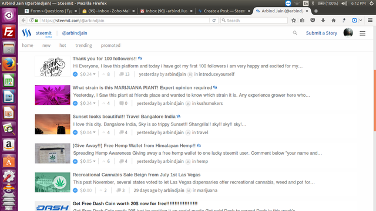Open the author reputation 35 badge on Sunset post
The height and width of the screenshot is (211, 376).
click(188, 132)
